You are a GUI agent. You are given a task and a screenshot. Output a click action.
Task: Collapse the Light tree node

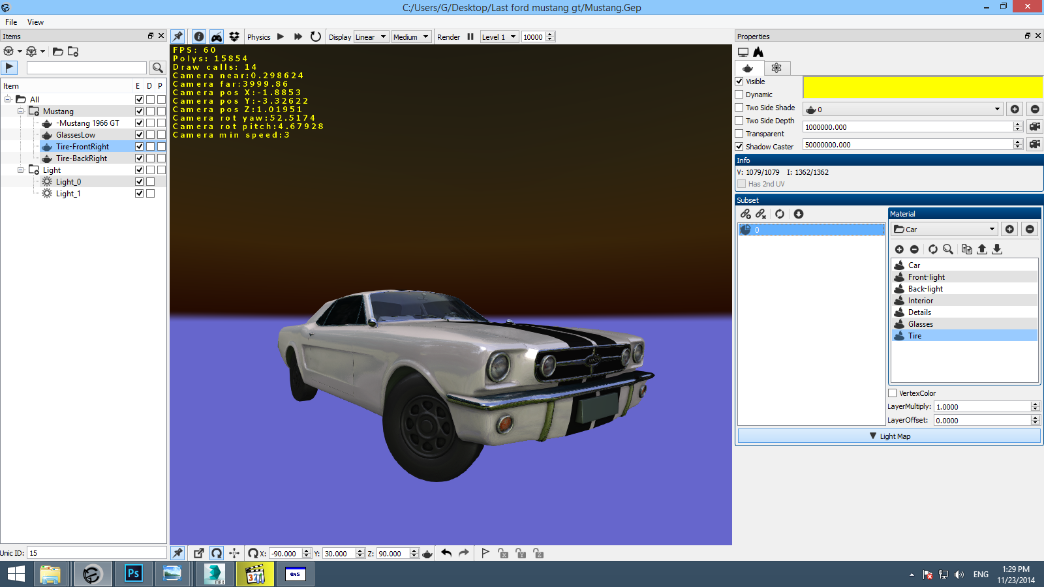(21, 170)
